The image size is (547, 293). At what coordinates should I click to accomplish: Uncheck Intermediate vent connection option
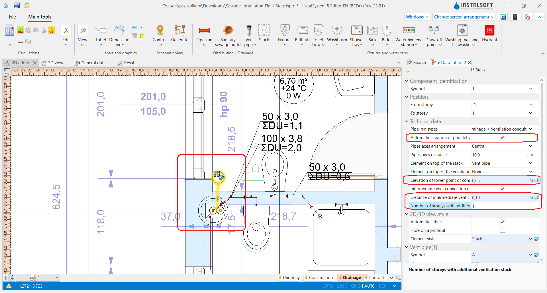503,189
